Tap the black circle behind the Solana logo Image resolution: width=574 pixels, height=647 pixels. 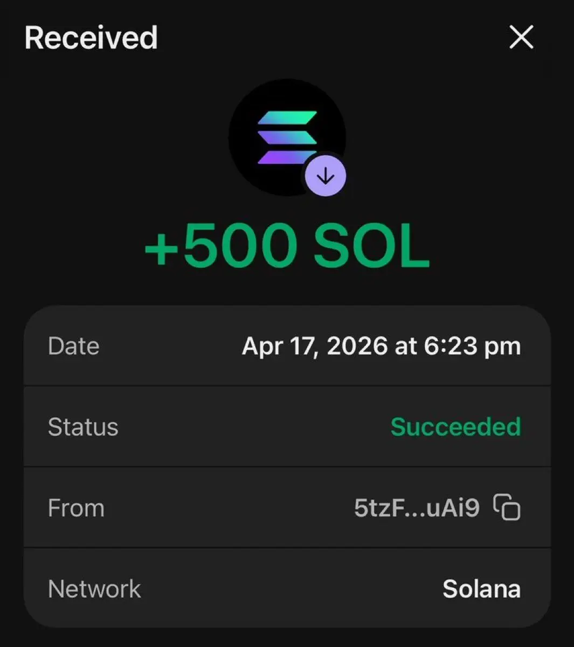click(x=287, y=137)
